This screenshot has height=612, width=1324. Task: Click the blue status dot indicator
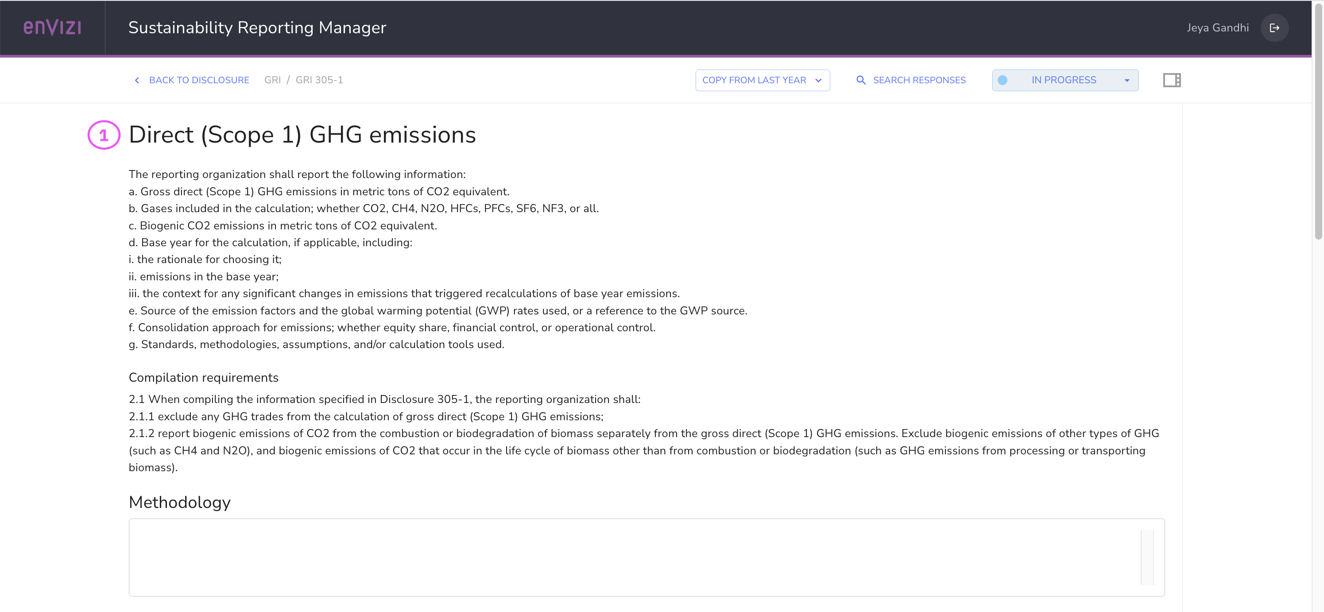point(1002,80)
